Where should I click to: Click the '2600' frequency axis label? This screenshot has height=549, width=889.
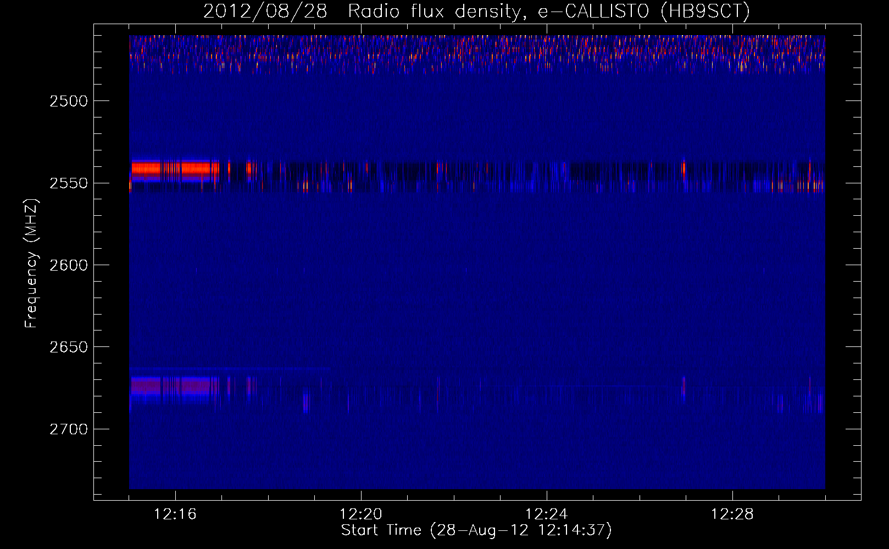click(68, 265)
